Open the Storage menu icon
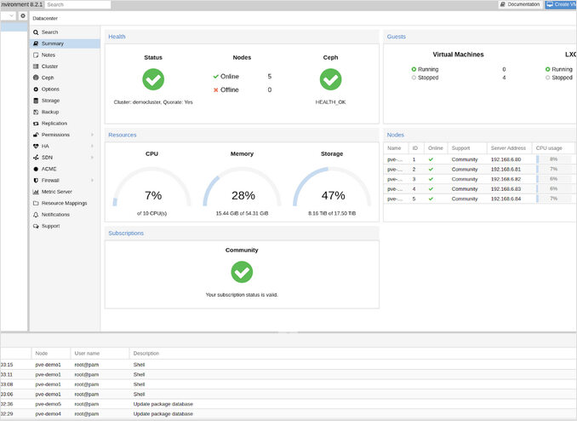 (x=35, y=101)
